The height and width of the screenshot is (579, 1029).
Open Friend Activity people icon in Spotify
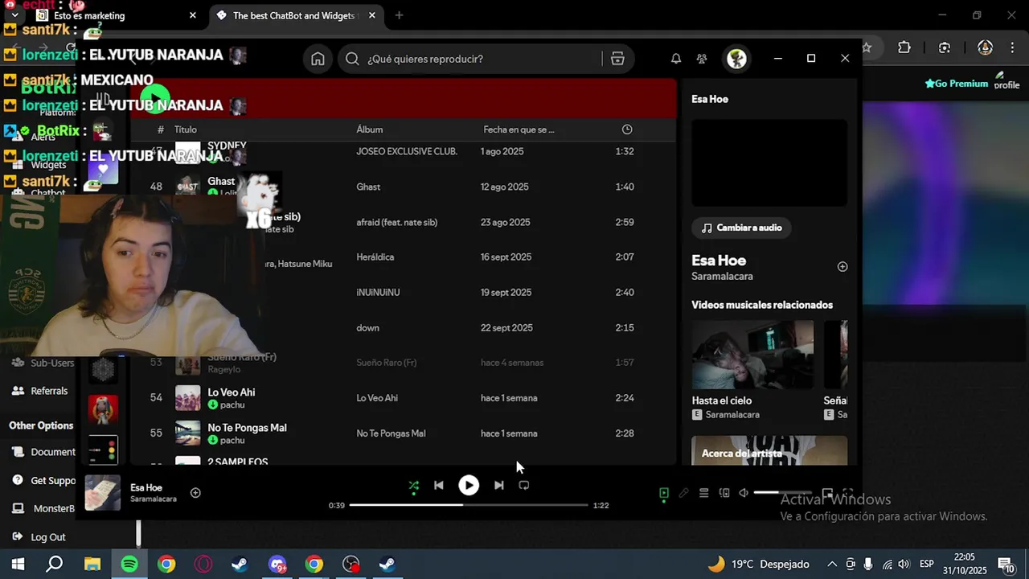(x=702, y=59)
